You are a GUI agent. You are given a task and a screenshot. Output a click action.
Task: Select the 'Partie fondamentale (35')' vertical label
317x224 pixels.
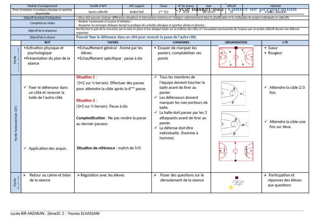pos(16,123)
